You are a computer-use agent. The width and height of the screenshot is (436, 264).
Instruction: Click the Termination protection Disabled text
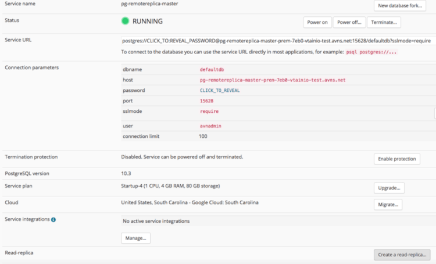[182, 157]
